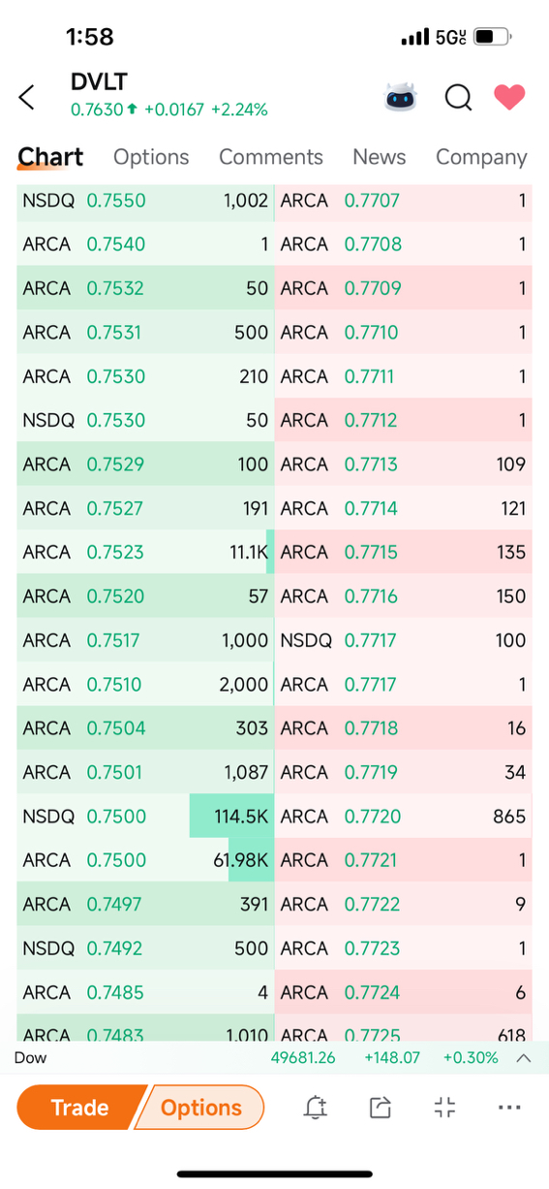This screenshot has width=549, height=1189.
Task: Toggle the pink heart watchlist icon
Action: pyautogui.click(x=509, y=97)
